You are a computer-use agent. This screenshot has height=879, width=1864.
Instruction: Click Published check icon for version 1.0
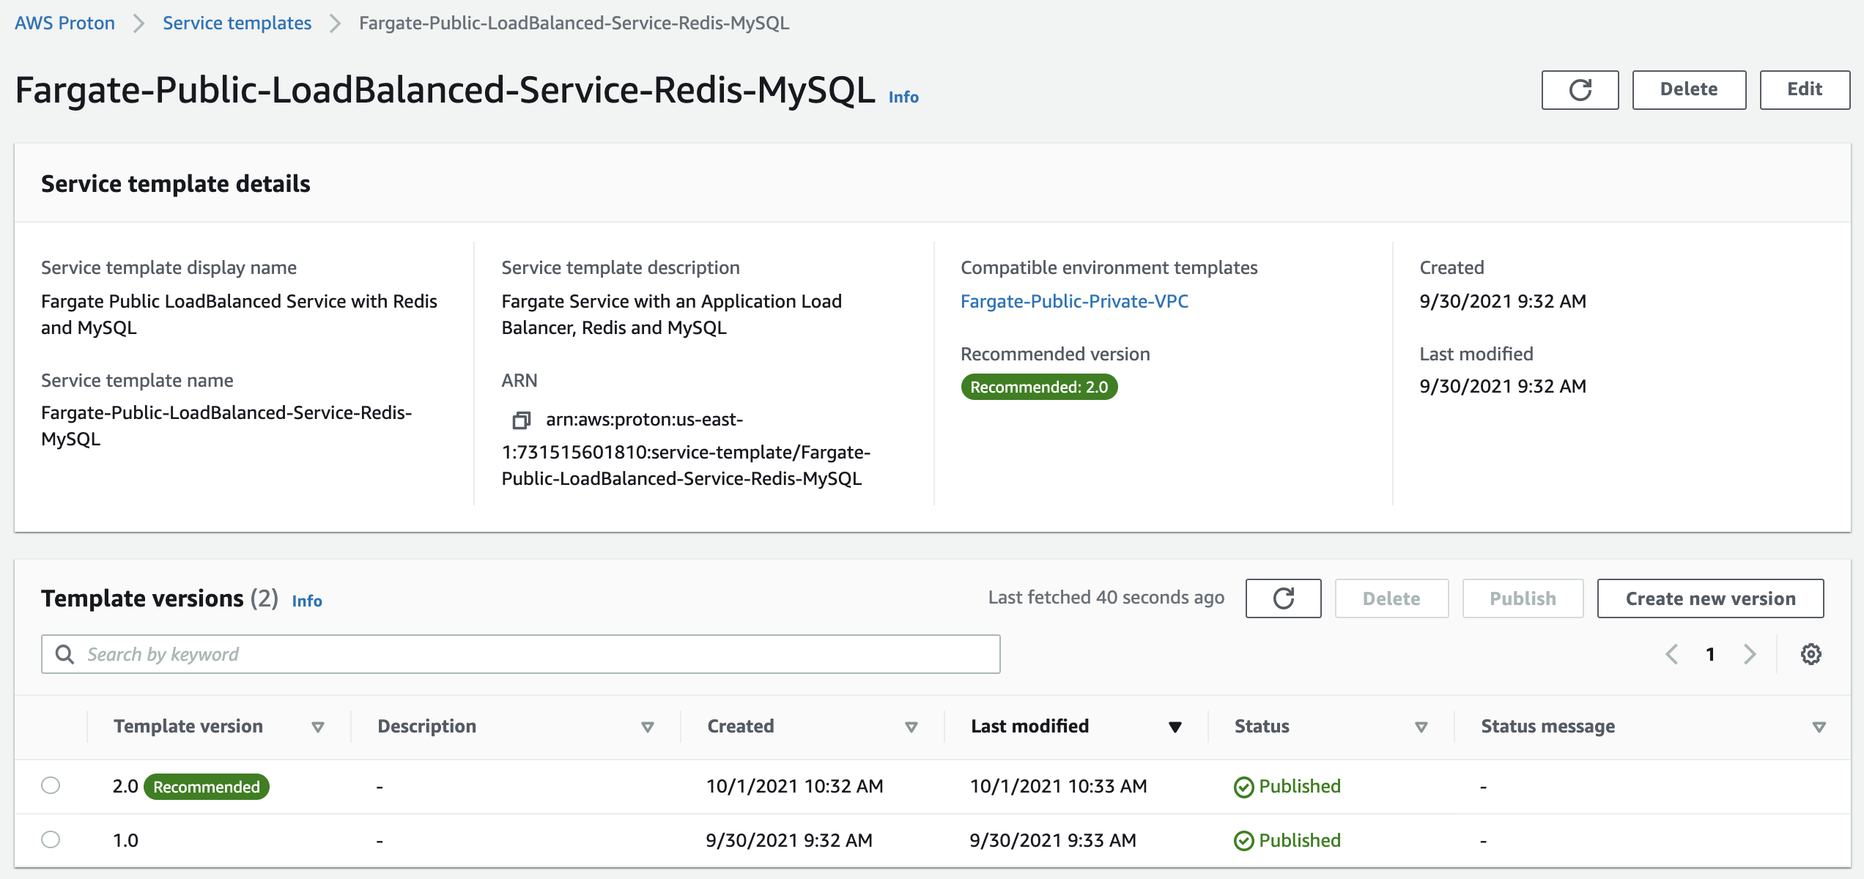1243,841
